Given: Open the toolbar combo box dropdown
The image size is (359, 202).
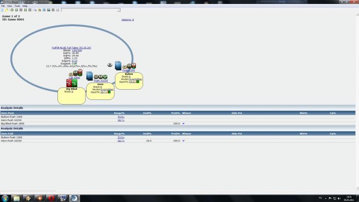Looking at the screenshot, I should point(118,10).
